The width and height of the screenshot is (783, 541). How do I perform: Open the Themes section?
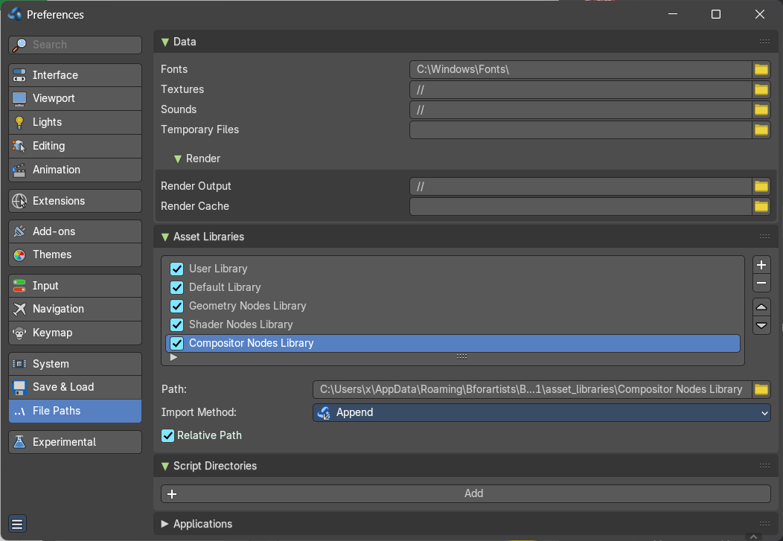pos(75,255)
